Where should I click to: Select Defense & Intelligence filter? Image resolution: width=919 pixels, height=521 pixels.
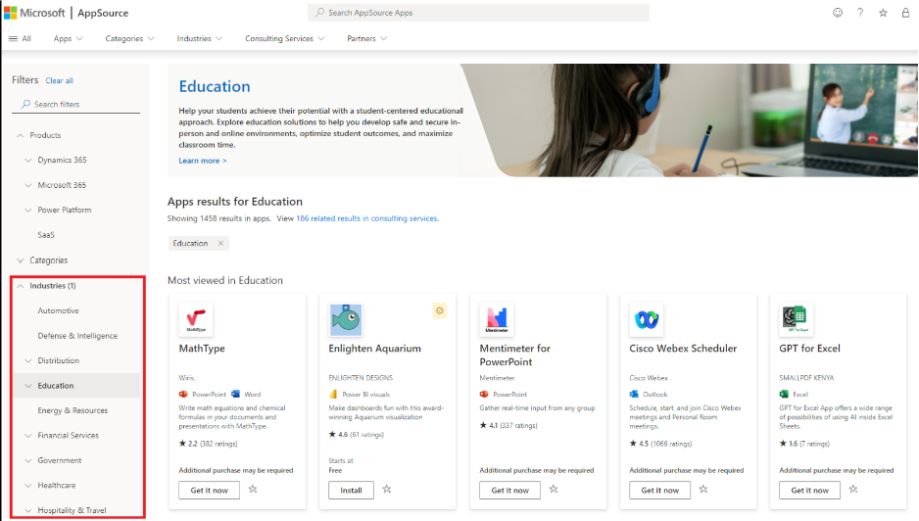77,336
